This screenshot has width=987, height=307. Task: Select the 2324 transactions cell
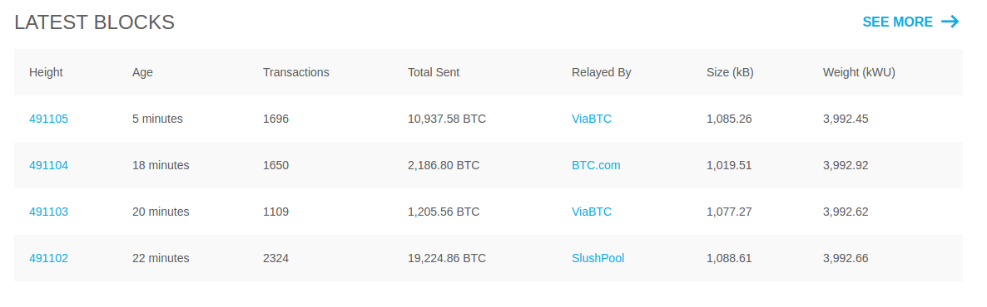click(x=275, y=258)
